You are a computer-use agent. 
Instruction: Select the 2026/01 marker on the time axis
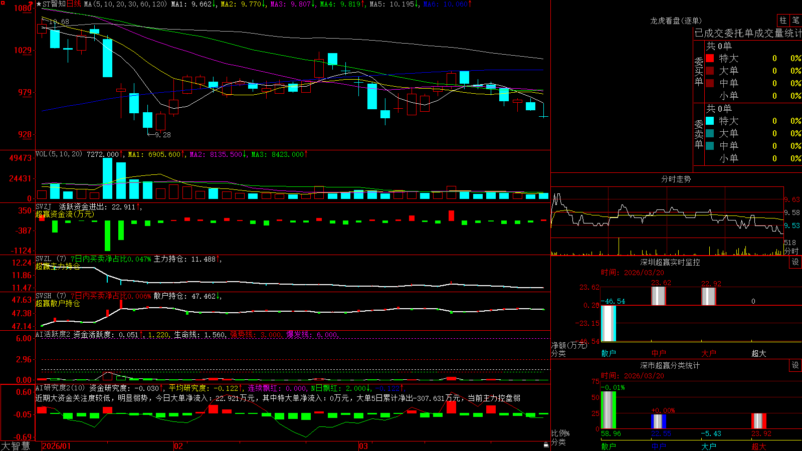click(57, 446)
